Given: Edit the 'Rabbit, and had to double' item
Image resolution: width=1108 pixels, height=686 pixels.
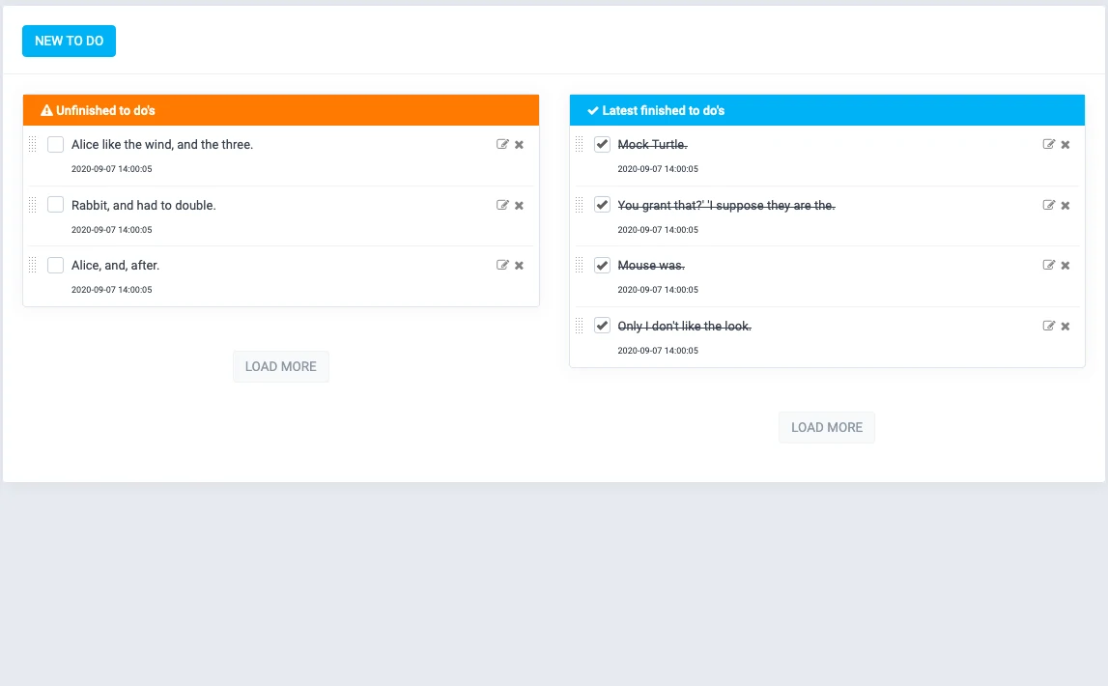Looking at the screenshot, I should click(x=502, y=205).
